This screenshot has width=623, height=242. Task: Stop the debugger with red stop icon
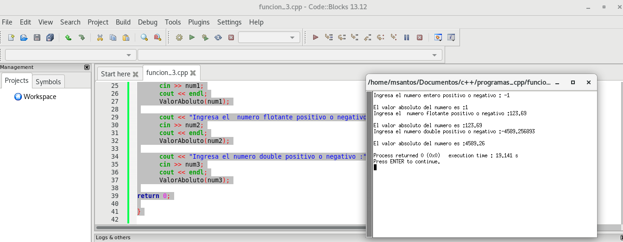(x=420, y=37)
